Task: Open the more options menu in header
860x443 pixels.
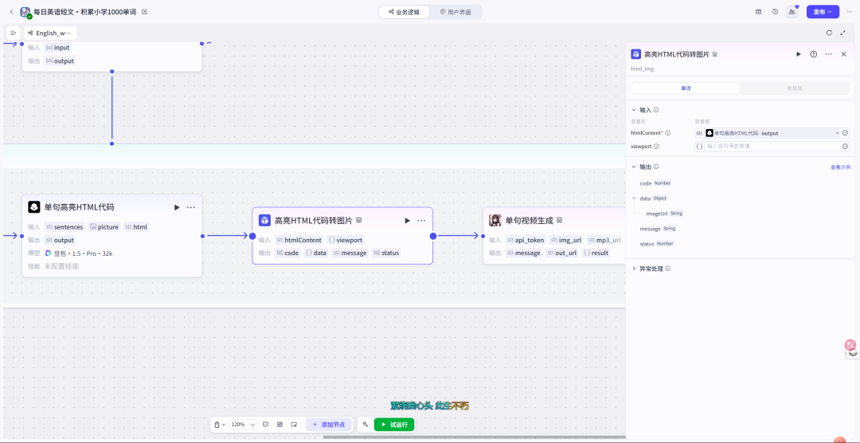Action: (850, 11)
